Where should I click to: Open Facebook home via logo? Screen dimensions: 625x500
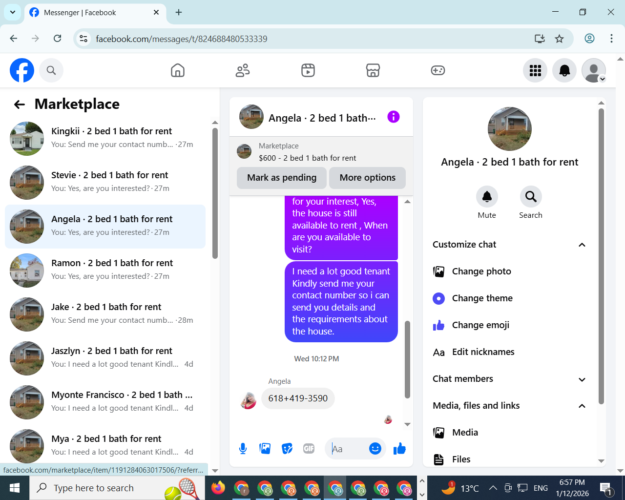[22, 70]
